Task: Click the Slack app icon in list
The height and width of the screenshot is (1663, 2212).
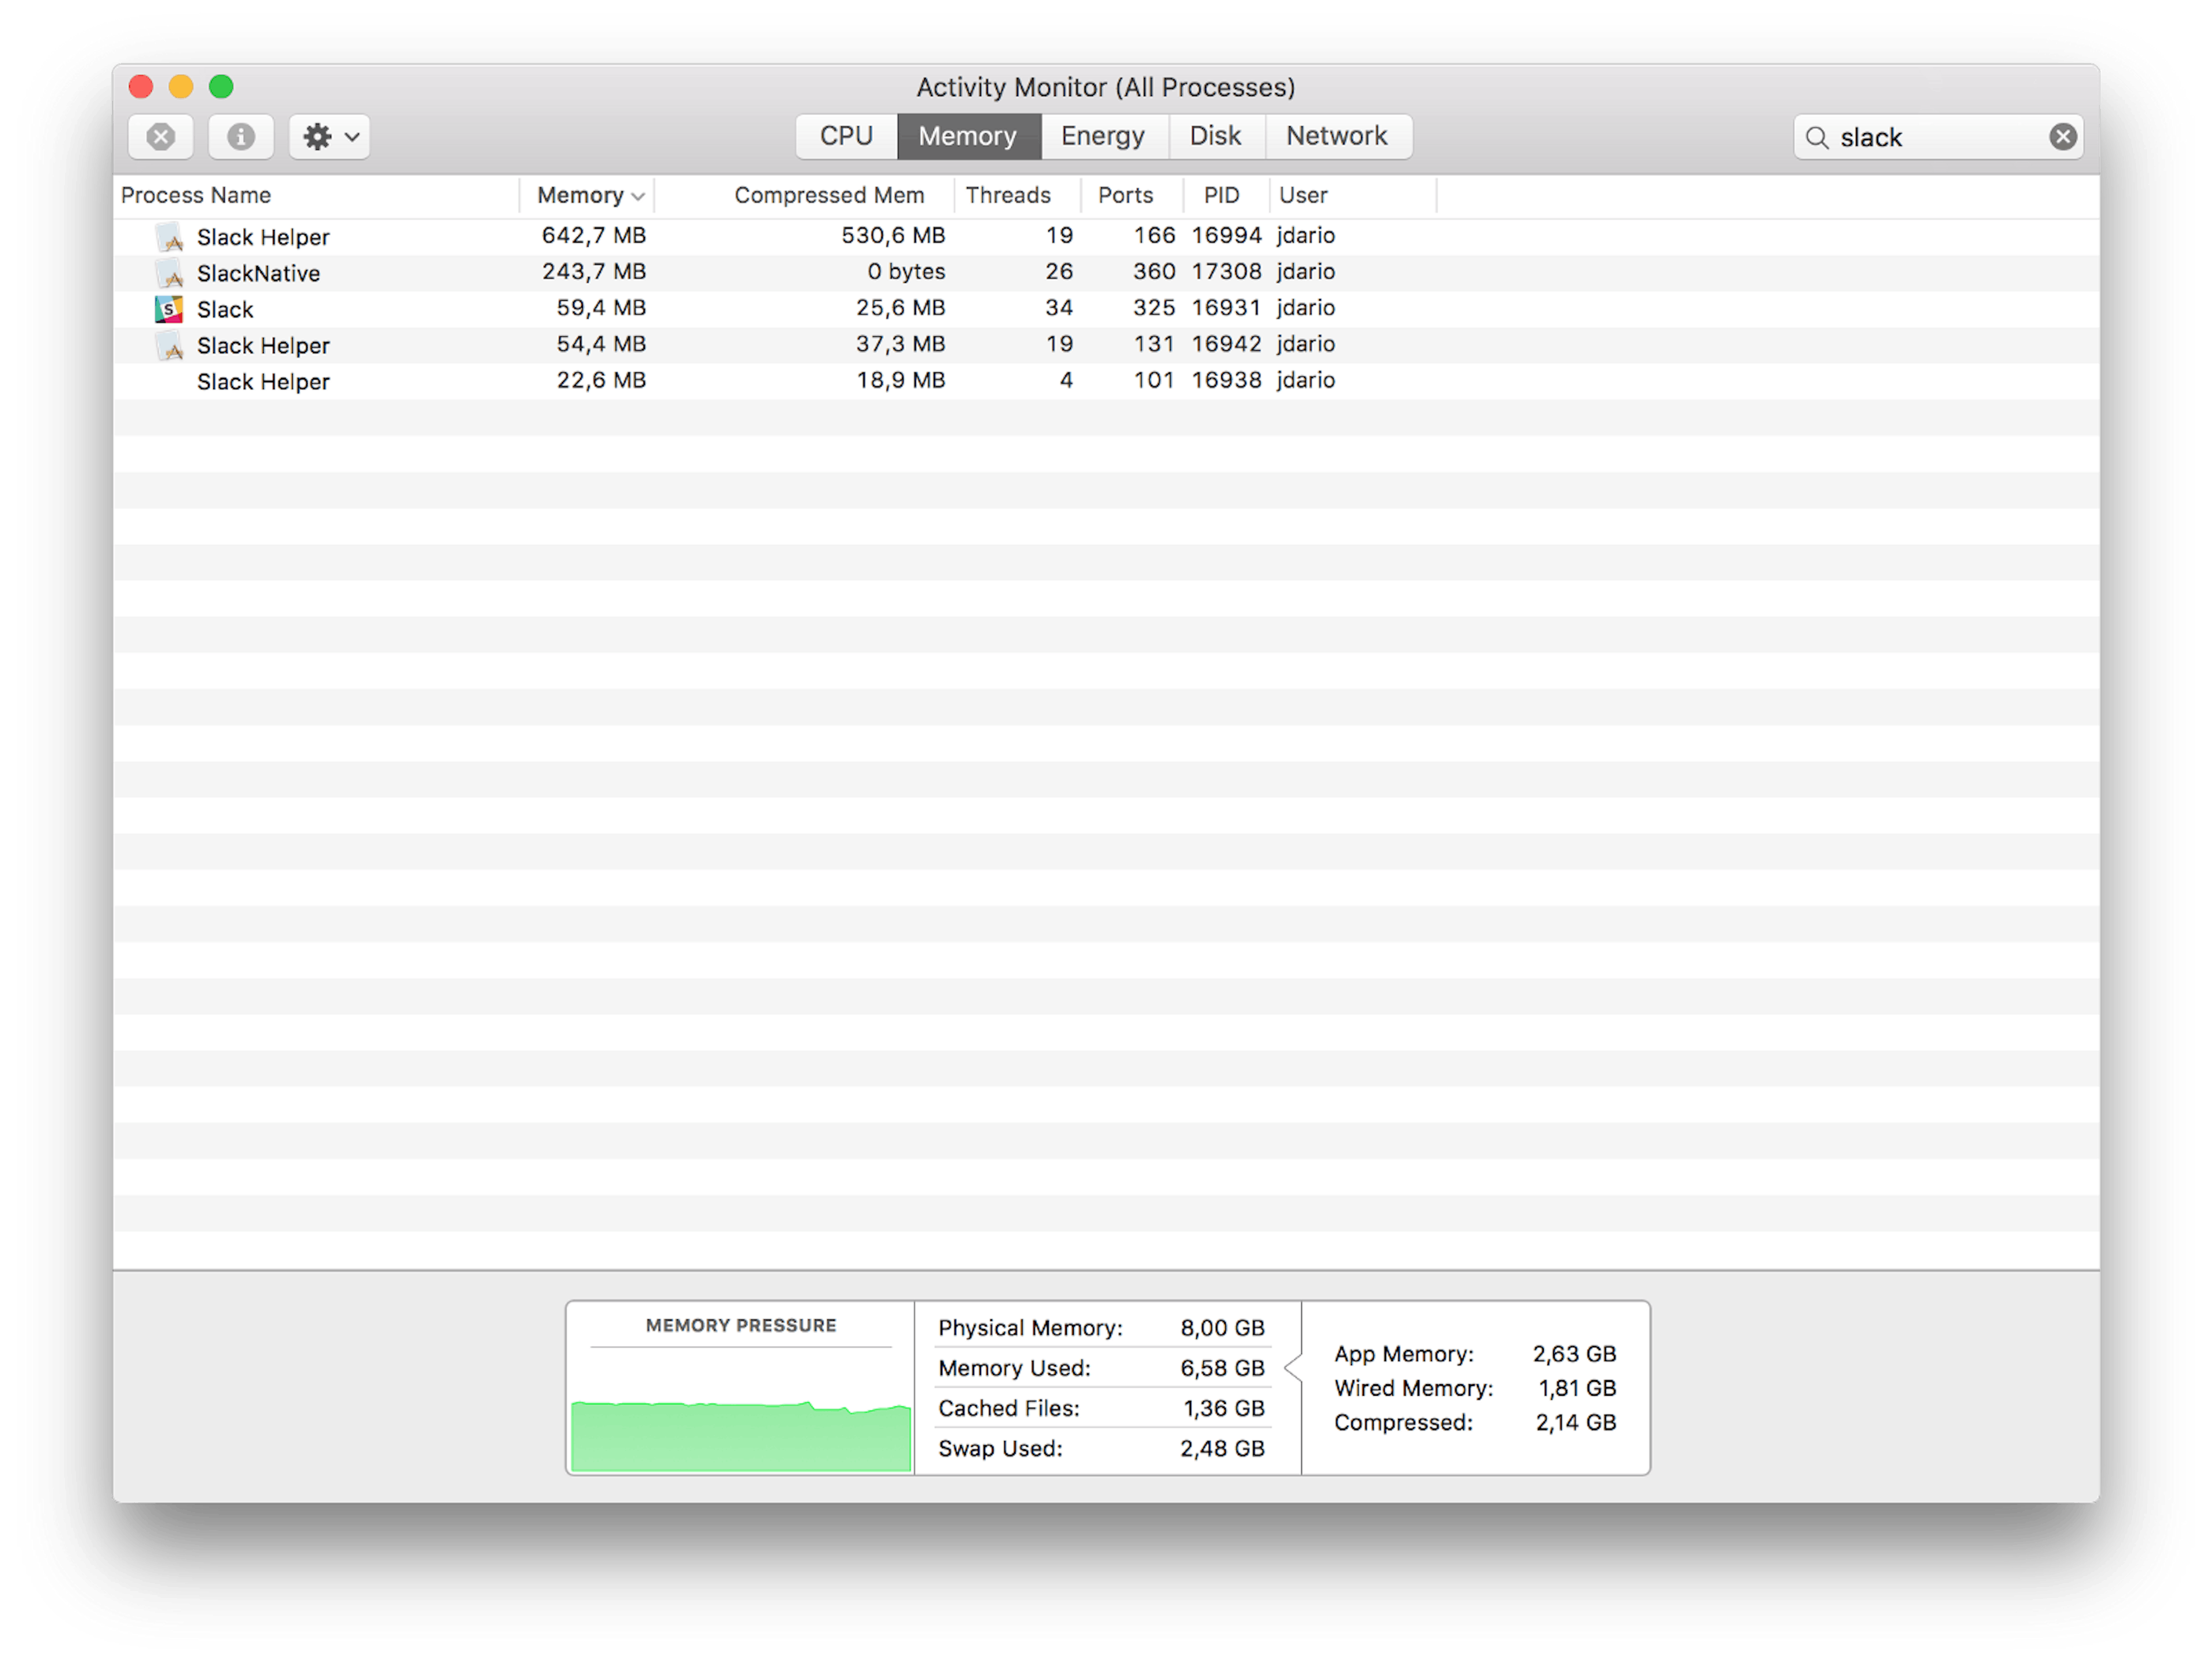Action: point(169,309)
